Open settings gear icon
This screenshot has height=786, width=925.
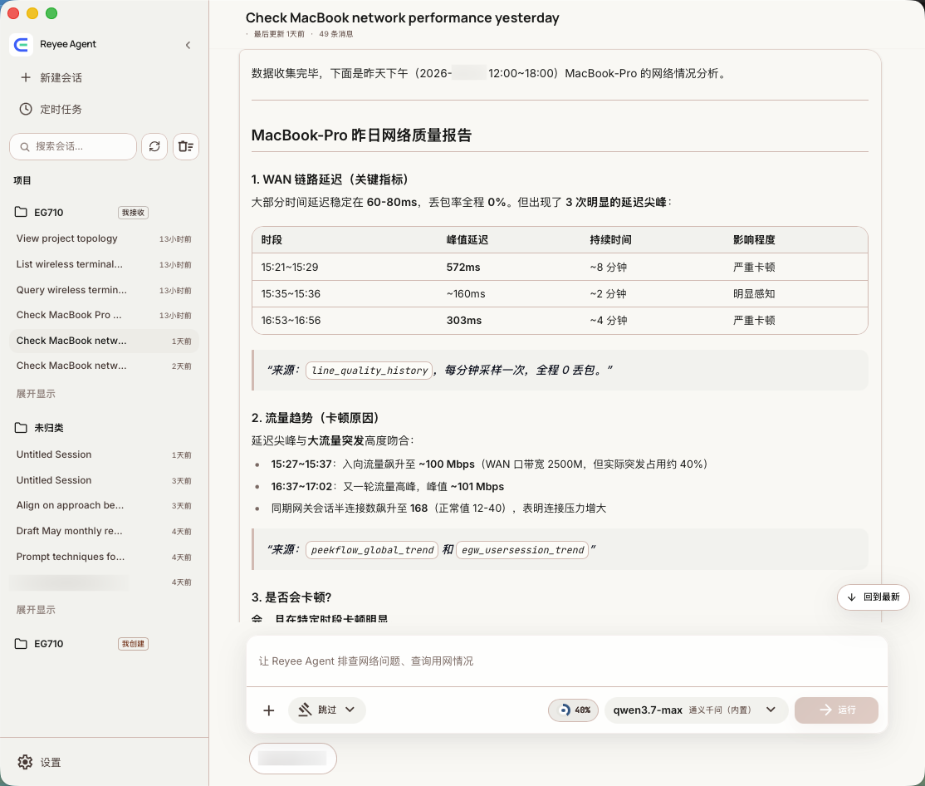(x=25, y=762)
